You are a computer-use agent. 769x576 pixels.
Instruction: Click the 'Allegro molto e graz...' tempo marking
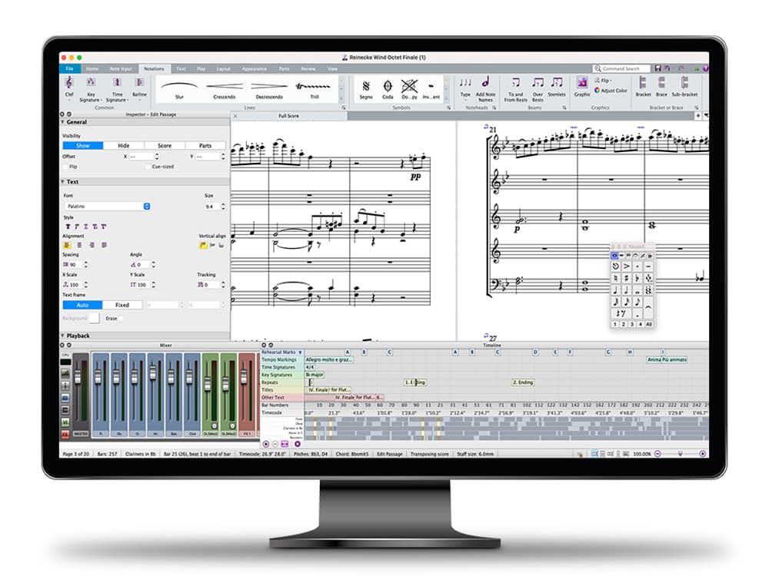329,359
